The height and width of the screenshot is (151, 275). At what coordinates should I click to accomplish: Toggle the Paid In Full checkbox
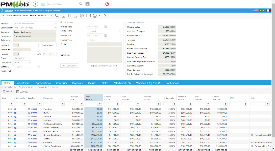point(15,71)
